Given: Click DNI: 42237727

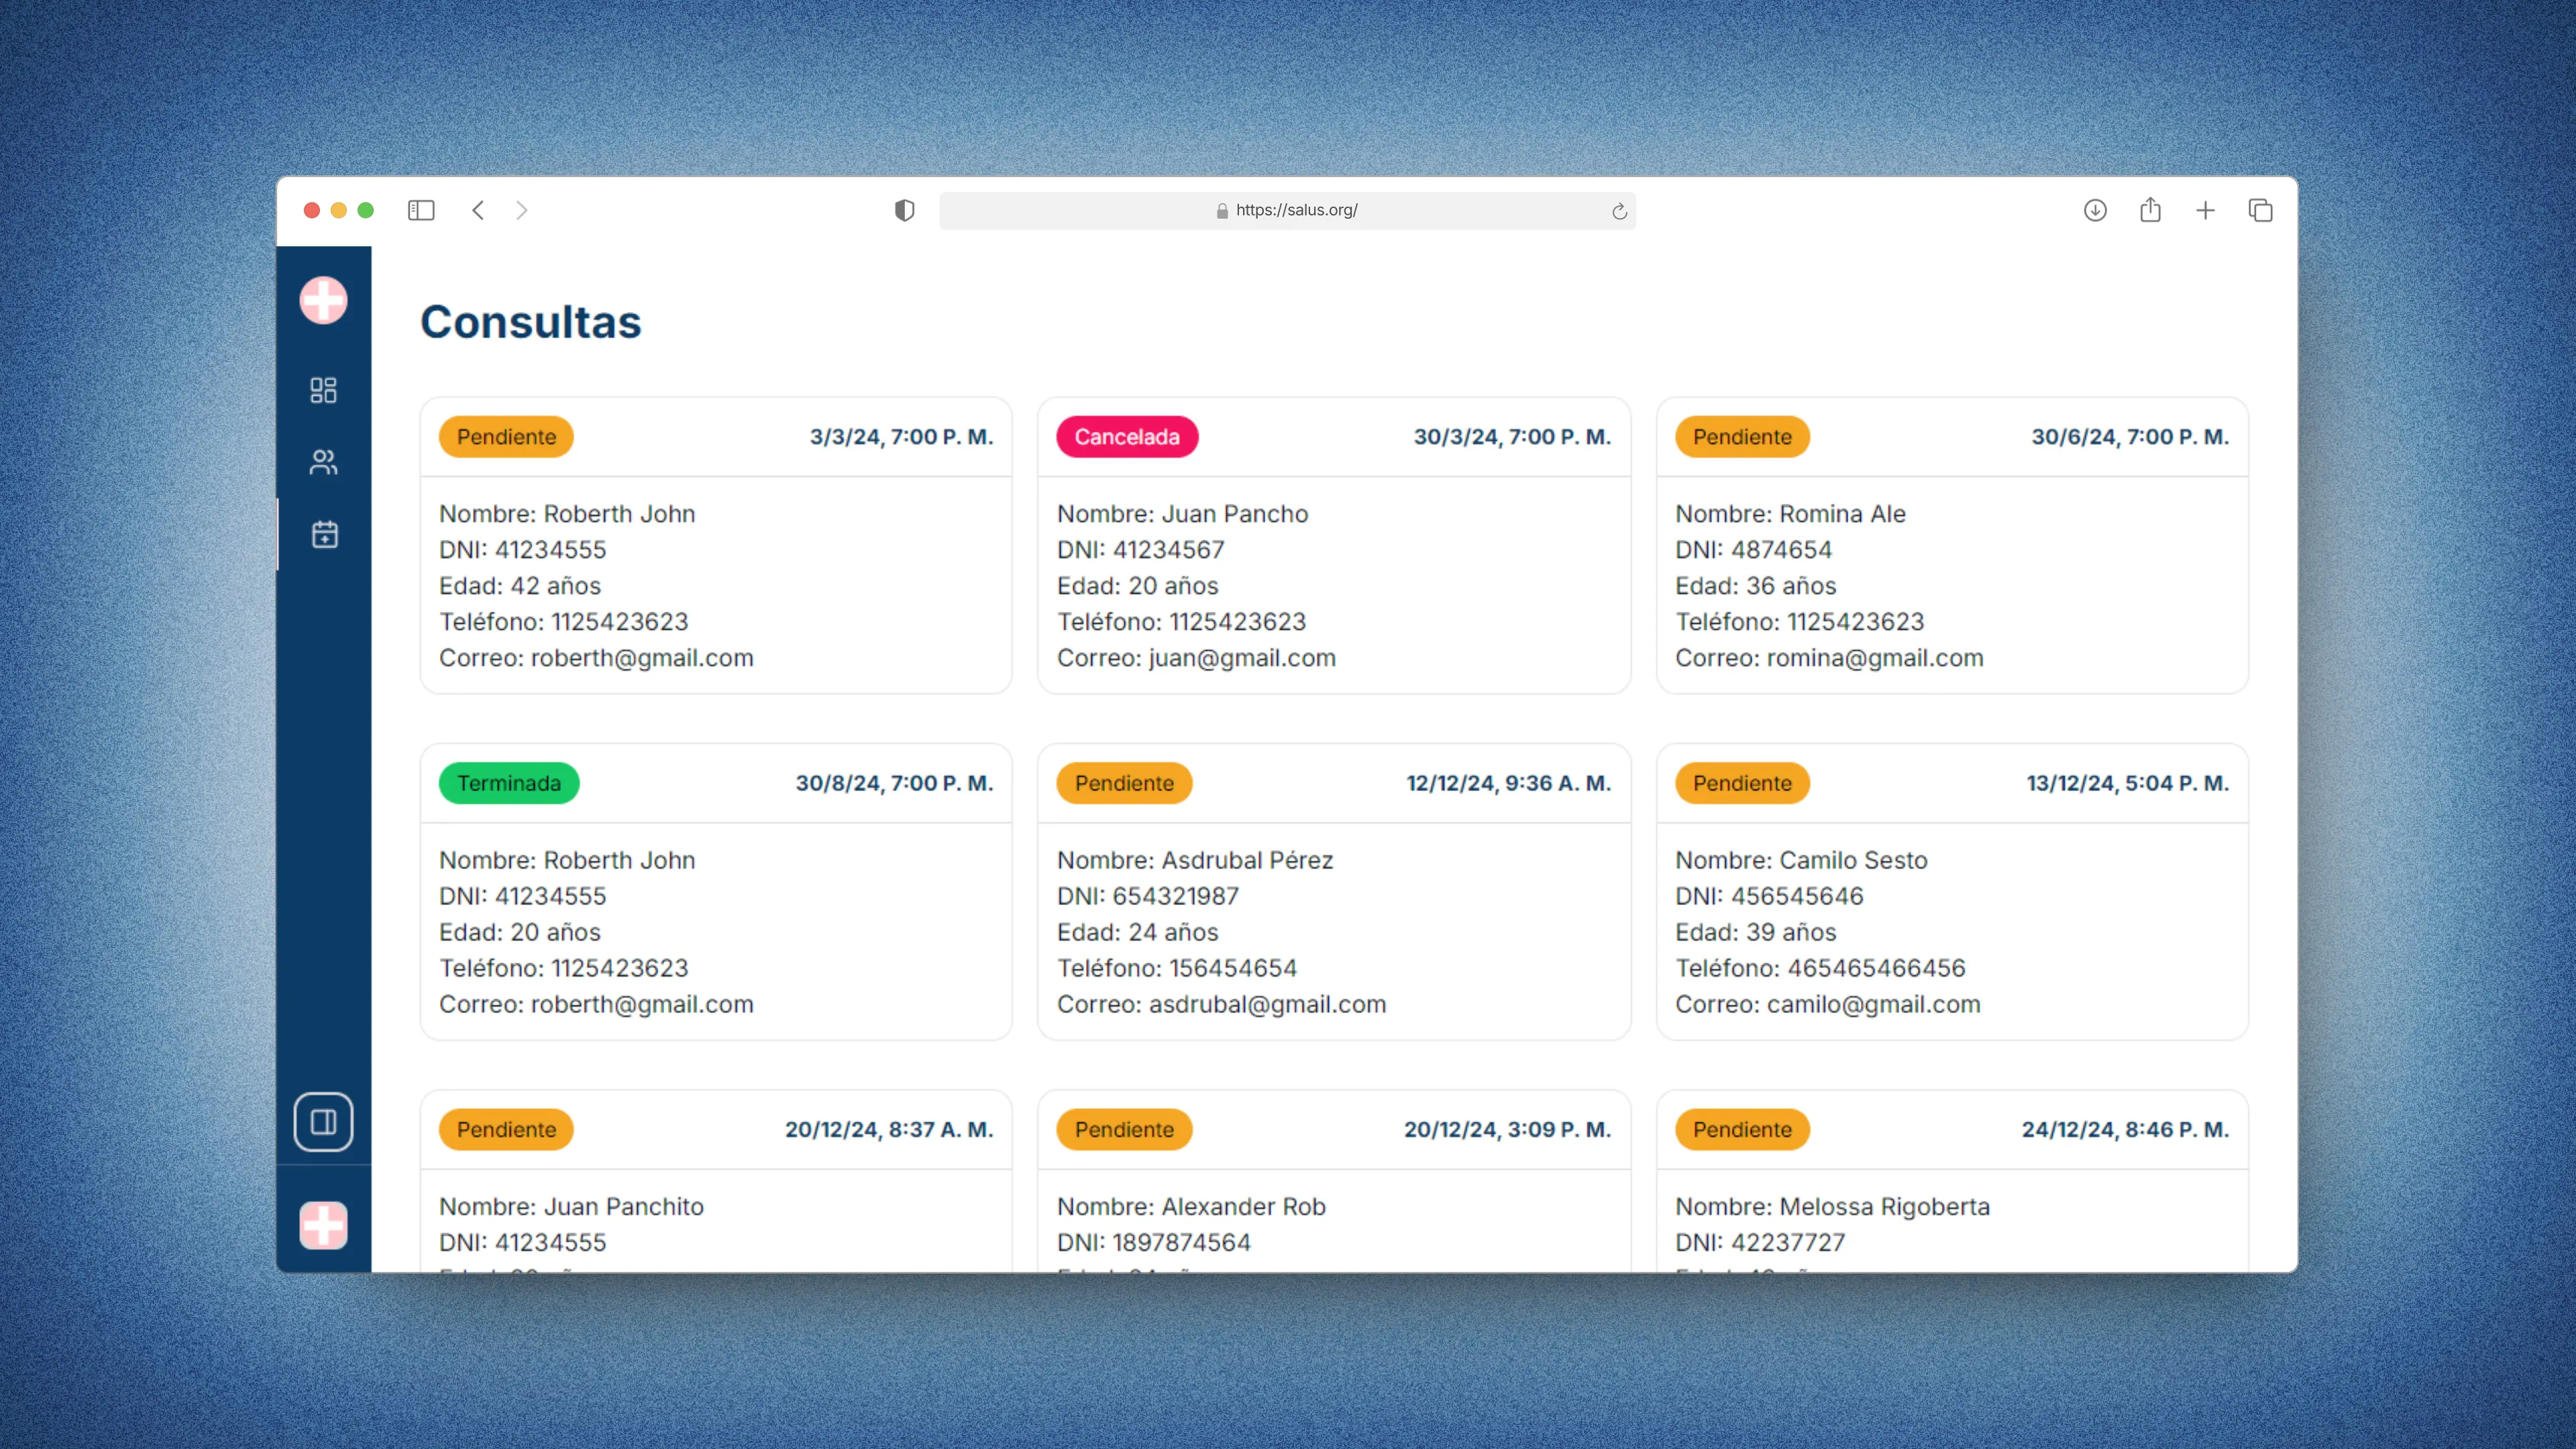Looking at the screenshot, I should tap(1759, 1242).
